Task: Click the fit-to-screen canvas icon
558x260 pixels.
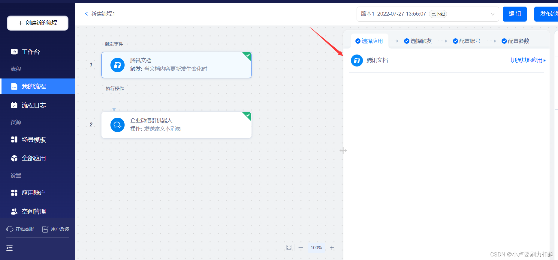Action: [x=289, y=247]
